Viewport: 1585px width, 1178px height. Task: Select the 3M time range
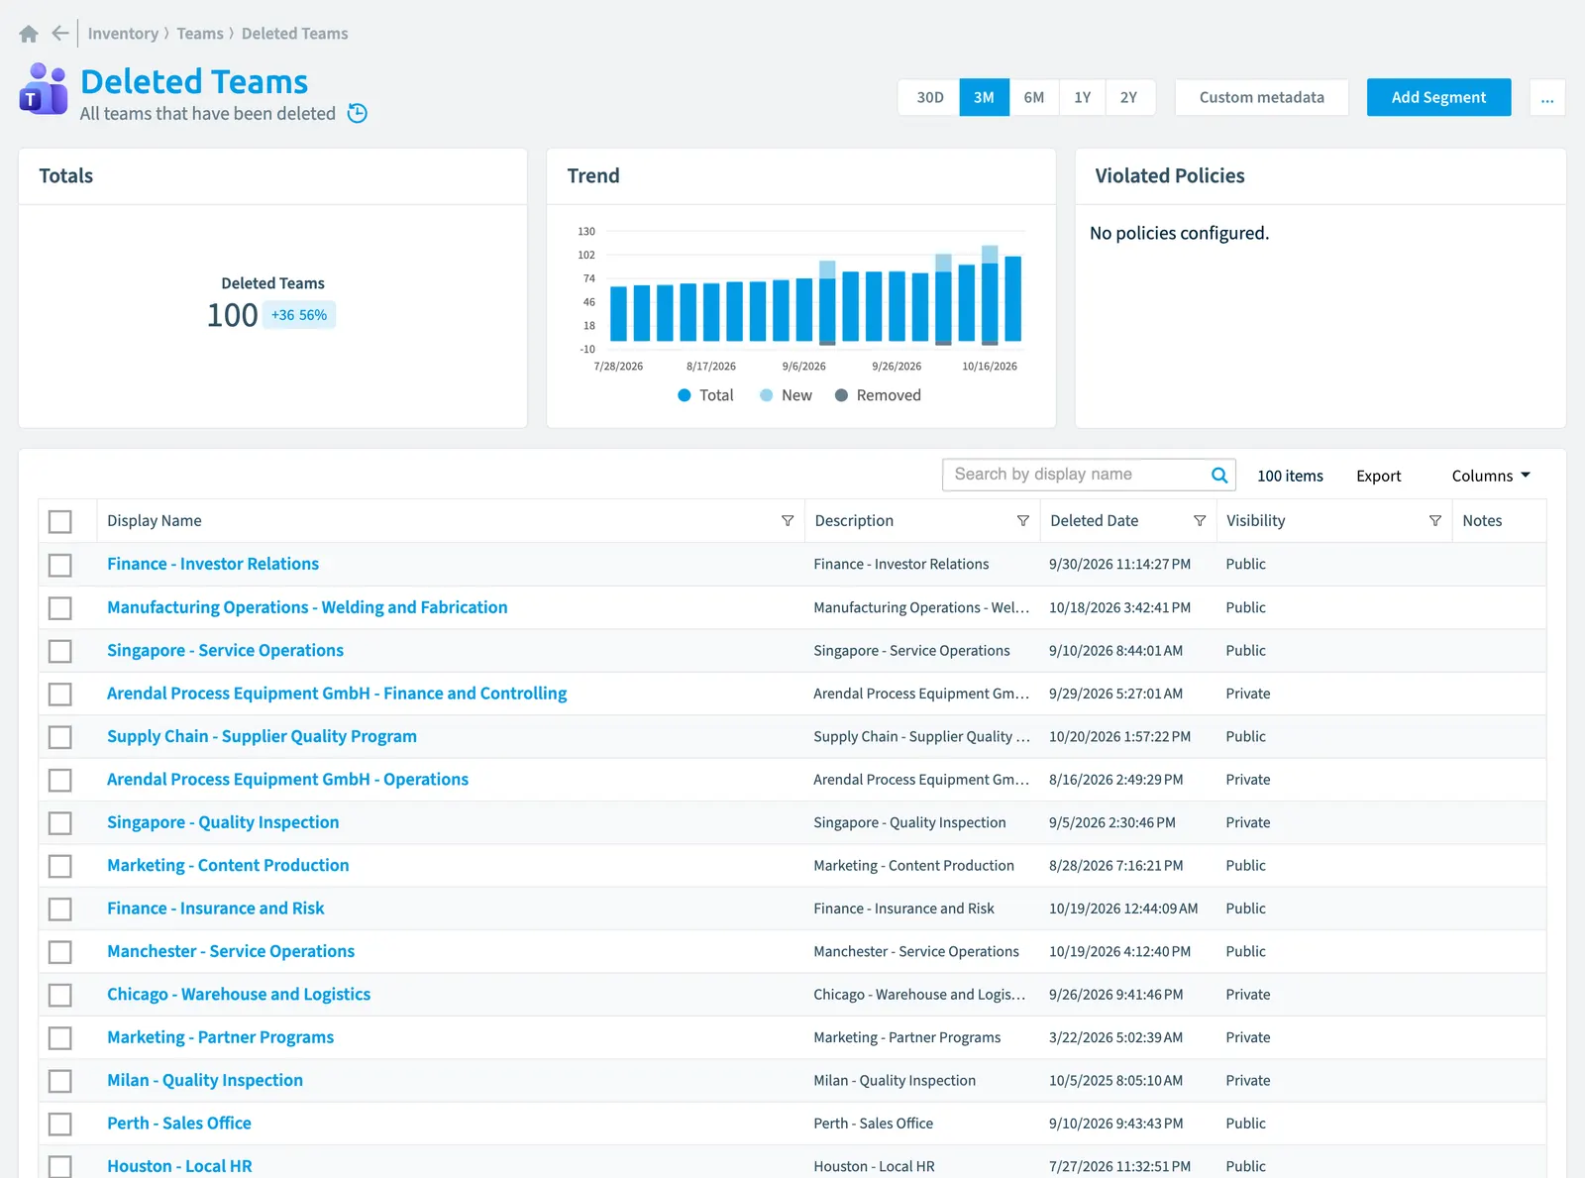985,97
